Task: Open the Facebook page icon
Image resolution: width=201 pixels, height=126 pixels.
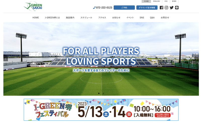Action: coord(161,8)
